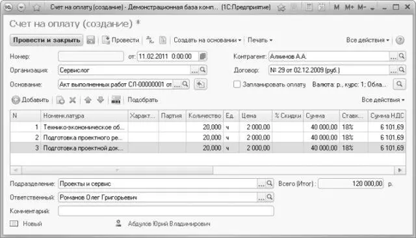Delete the row with X icon
The image size is (416, 238).
click(72, 100)
